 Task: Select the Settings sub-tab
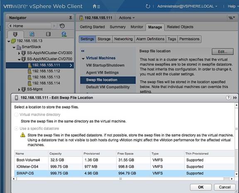coord(87,39)
